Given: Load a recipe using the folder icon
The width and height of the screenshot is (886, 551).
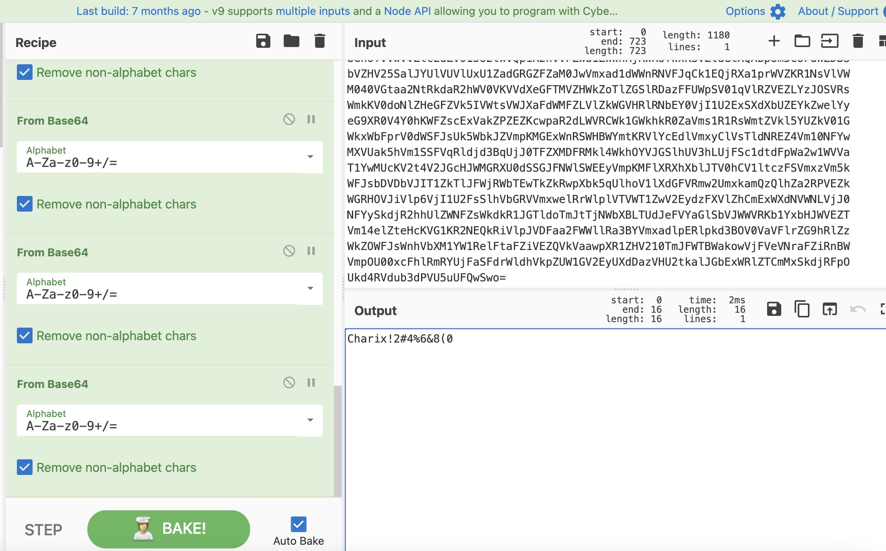Looking at the screenshot, I should 291,41.
